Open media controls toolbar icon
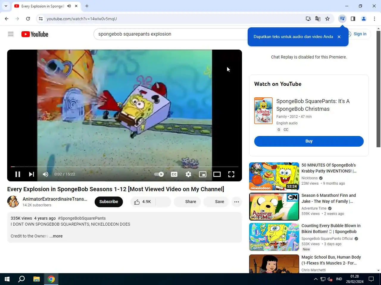Image resolution: width=381 pixels, height=285 pixels. (x=342, y=19)
